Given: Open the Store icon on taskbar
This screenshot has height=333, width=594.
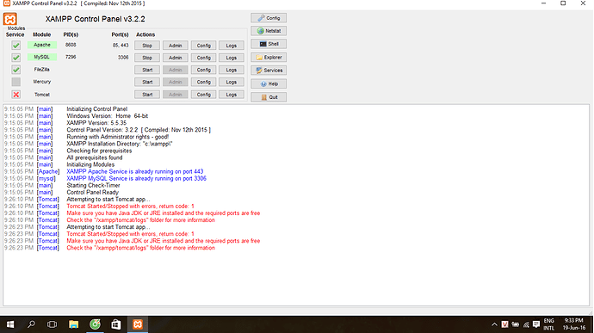Looking at the screenshot, I should click(116, 324).
